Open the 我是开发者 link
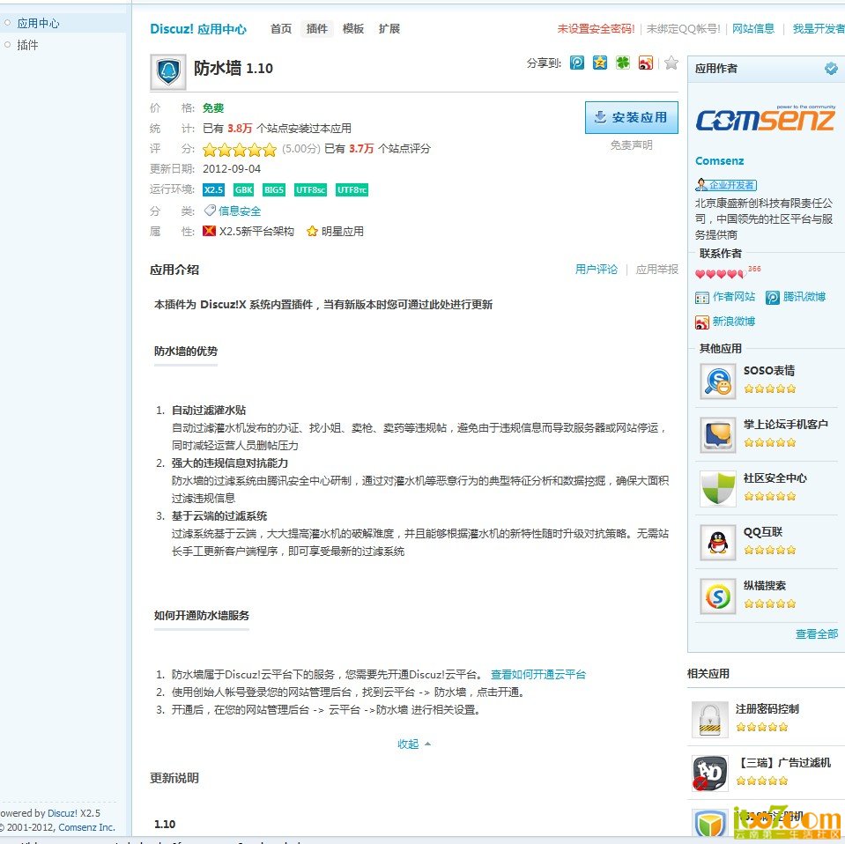This screenshot has width=845, height=844. tap(819, 29)
